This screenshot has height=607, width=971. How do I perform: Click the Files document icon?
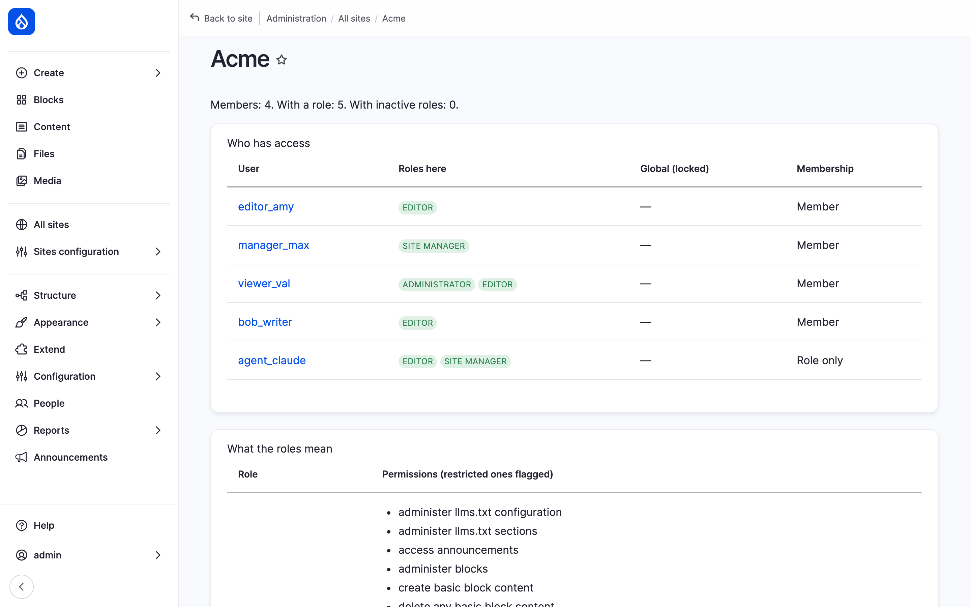coord(22,154)
